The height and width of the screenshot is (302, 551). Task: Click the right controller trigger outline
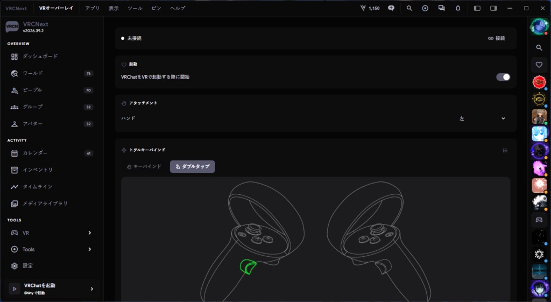coord(383,266)
